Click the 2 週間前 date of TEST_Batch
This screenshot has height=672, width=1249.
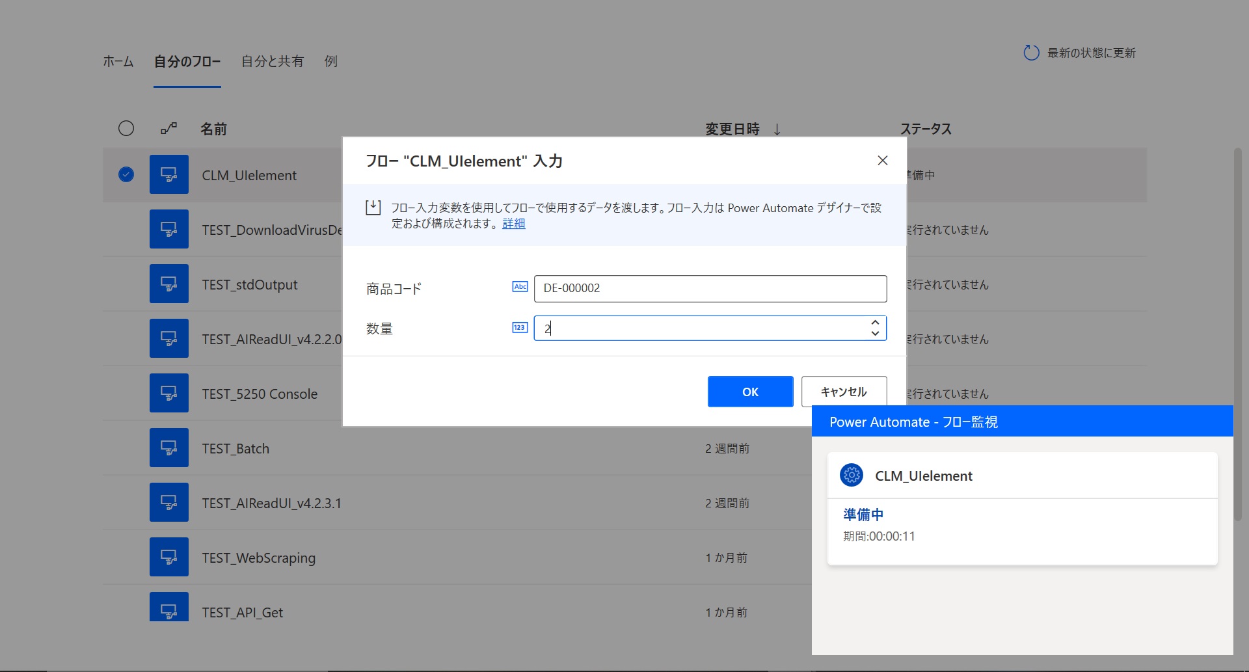tap(727, 449)
